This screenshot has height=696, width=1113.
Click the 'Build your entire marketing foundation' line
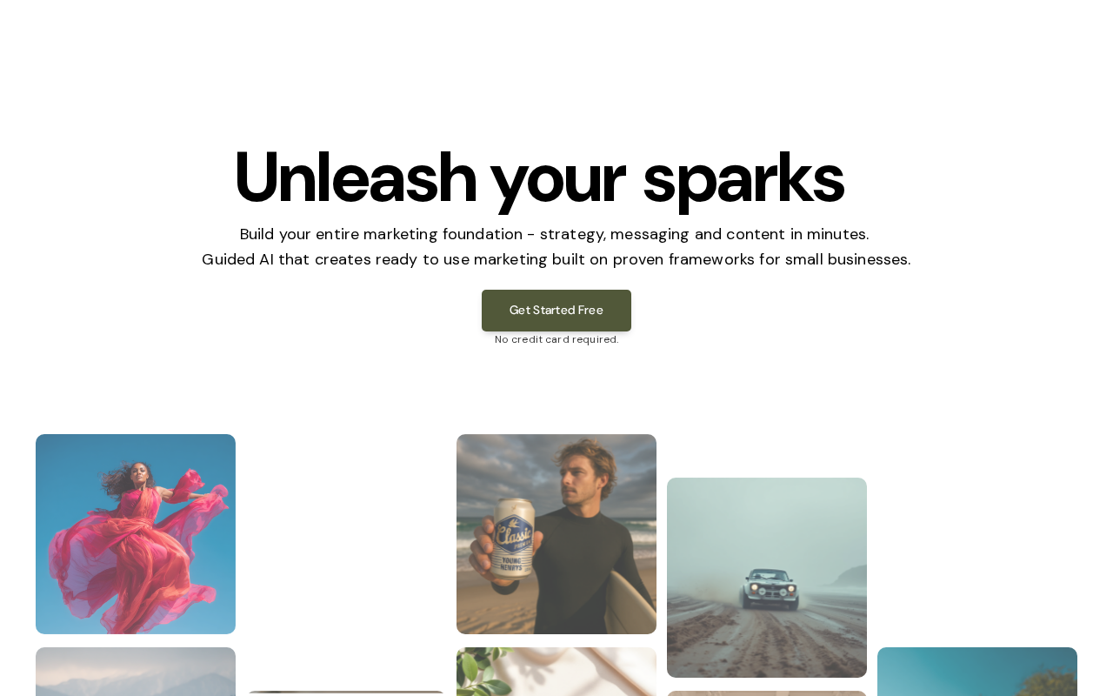click(x=555, y=234)
